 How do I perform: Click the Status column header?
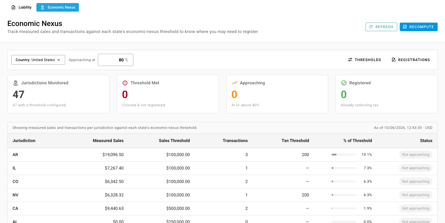point(426,141)
